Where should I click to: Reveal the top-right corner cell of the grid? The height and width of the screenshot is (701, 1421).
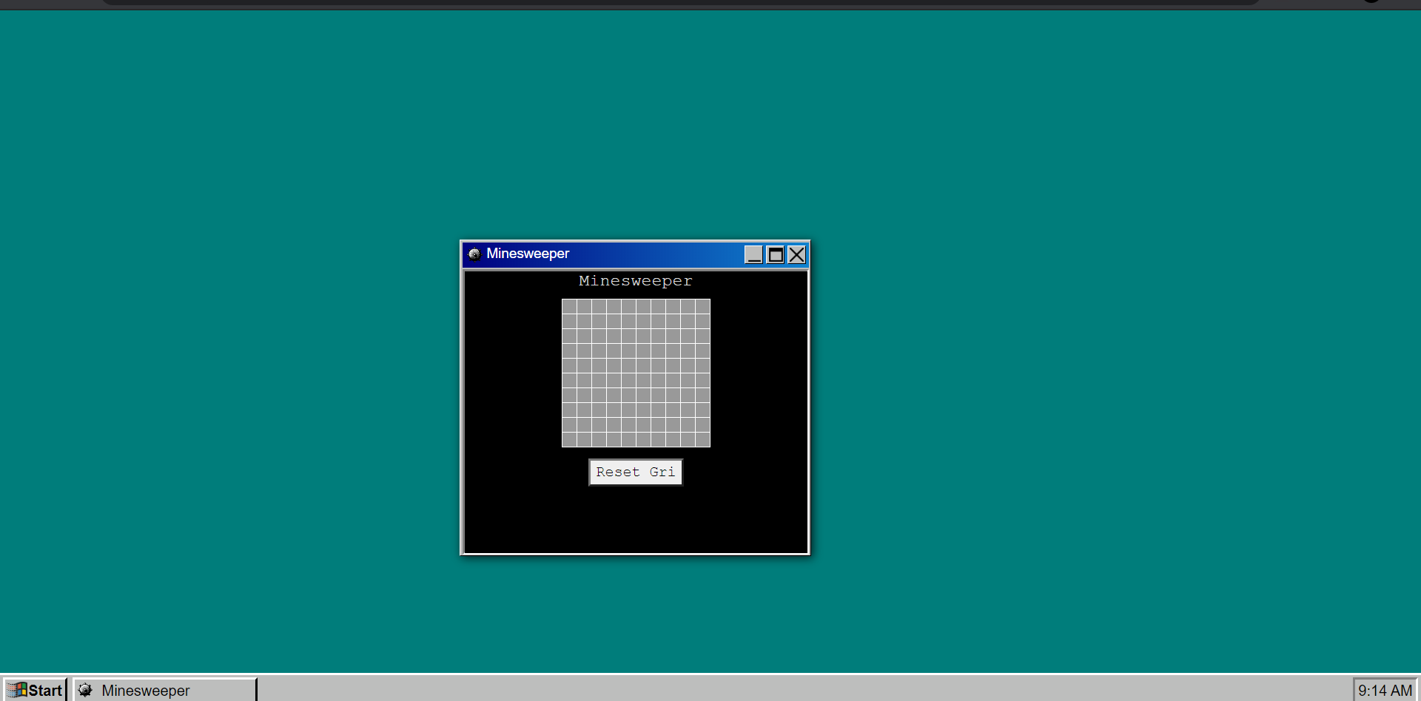[702, 306]
